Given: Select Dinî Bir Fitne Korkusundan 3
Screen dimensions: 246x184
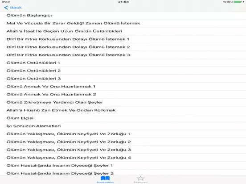Looking at the screenshot, I should [123, 55].
